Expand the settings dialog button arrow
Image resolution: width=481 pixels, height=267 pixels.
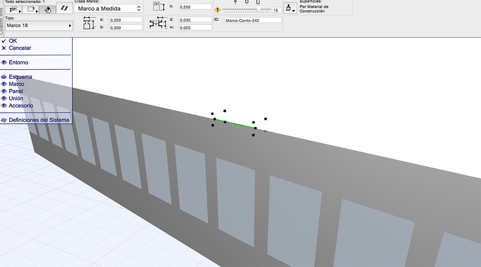point(20,12)
